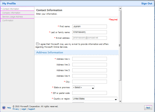Click the scrollbar up arrow
Screen dimensions: 155x112
pos(120,8)
